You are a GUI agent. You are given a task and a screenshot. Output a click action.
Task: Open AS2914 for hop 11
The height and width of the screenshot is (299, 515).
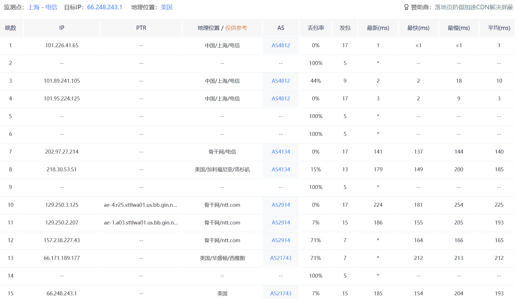coord(281,222)
